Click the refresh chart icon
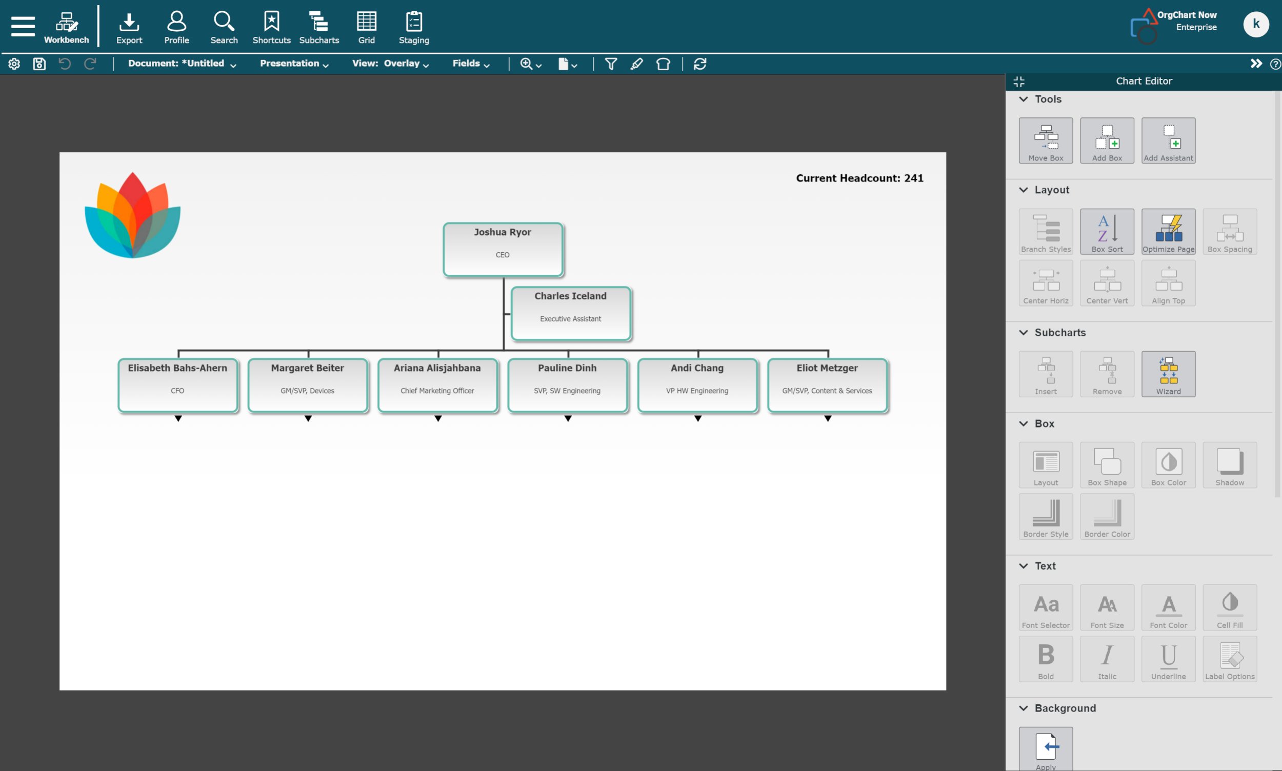 [699, 64]
